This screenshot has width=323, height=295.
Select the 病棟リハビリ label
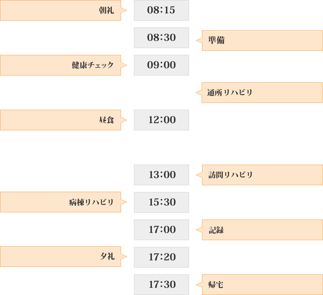(60, 202)
